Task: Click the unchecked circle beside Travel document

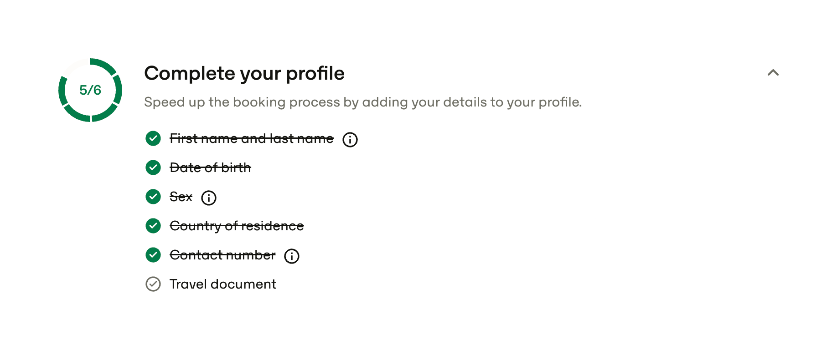Action: pyautogui.click(x=153, y=284)
